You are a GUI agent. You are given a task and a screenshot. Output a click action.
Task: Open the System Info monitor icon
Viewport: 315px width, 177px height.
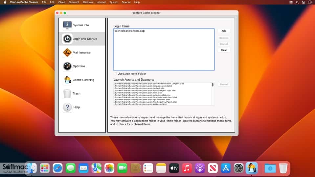pos(67,25)
